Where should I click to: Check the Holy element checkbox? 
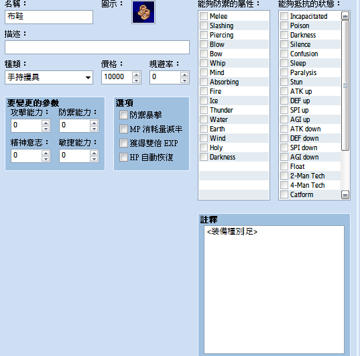click(204, 147)
